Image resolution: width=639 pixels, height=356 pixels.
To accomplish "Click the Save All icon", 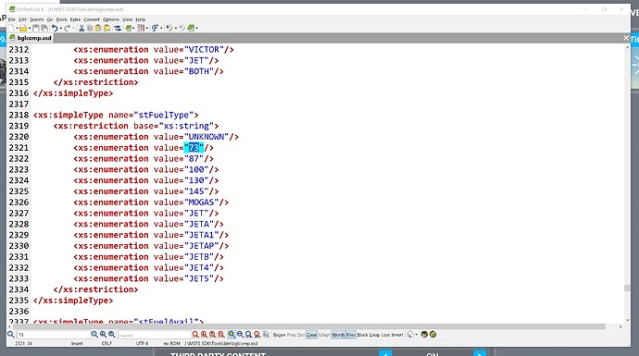I will (44, 28).
